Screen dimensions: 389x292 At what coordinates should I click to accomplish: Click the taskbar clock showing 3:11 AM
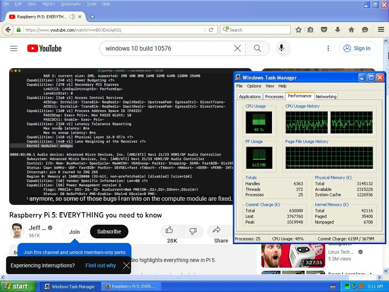375,286
